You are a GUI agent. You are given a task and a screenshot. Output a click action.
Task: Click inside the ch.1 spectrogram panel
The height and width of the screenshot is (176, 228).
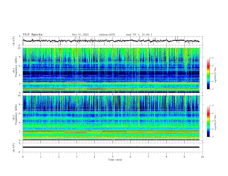pos(111,70)
